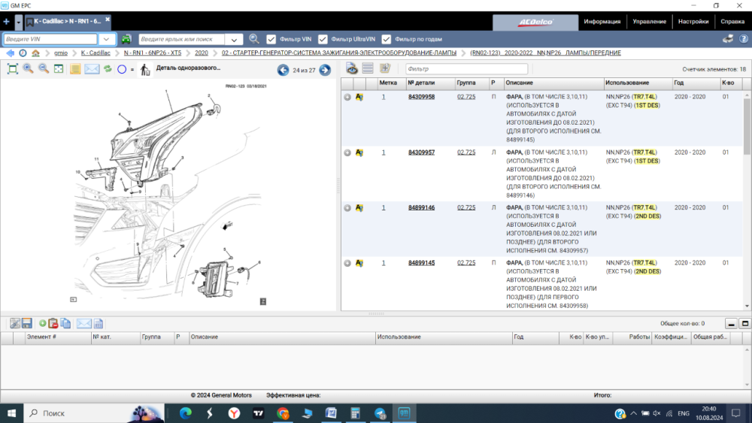Click the save icon in the bottom parts list toolbar
The image size is (752, 423).
(x=27, y=323)
